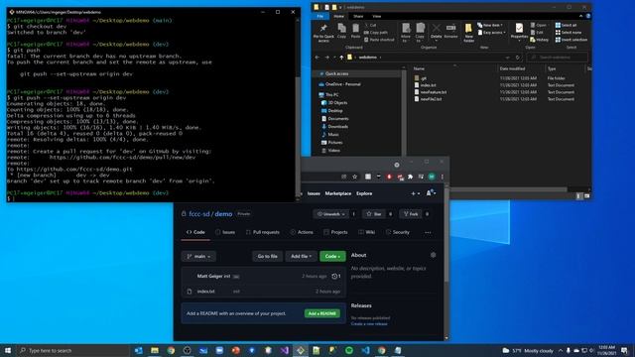The image size is (635, 357).
Task: Click the Name column header in Explorer
Action: click(419, 68)
